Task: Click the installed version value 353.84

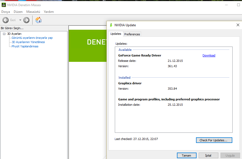Action: (x=172, y=89)
